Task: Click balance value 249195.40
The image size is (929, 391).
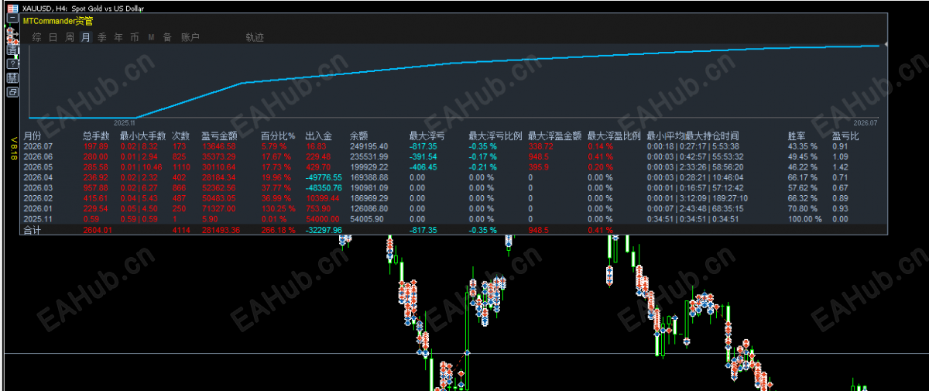Action: tap(369, 146)
